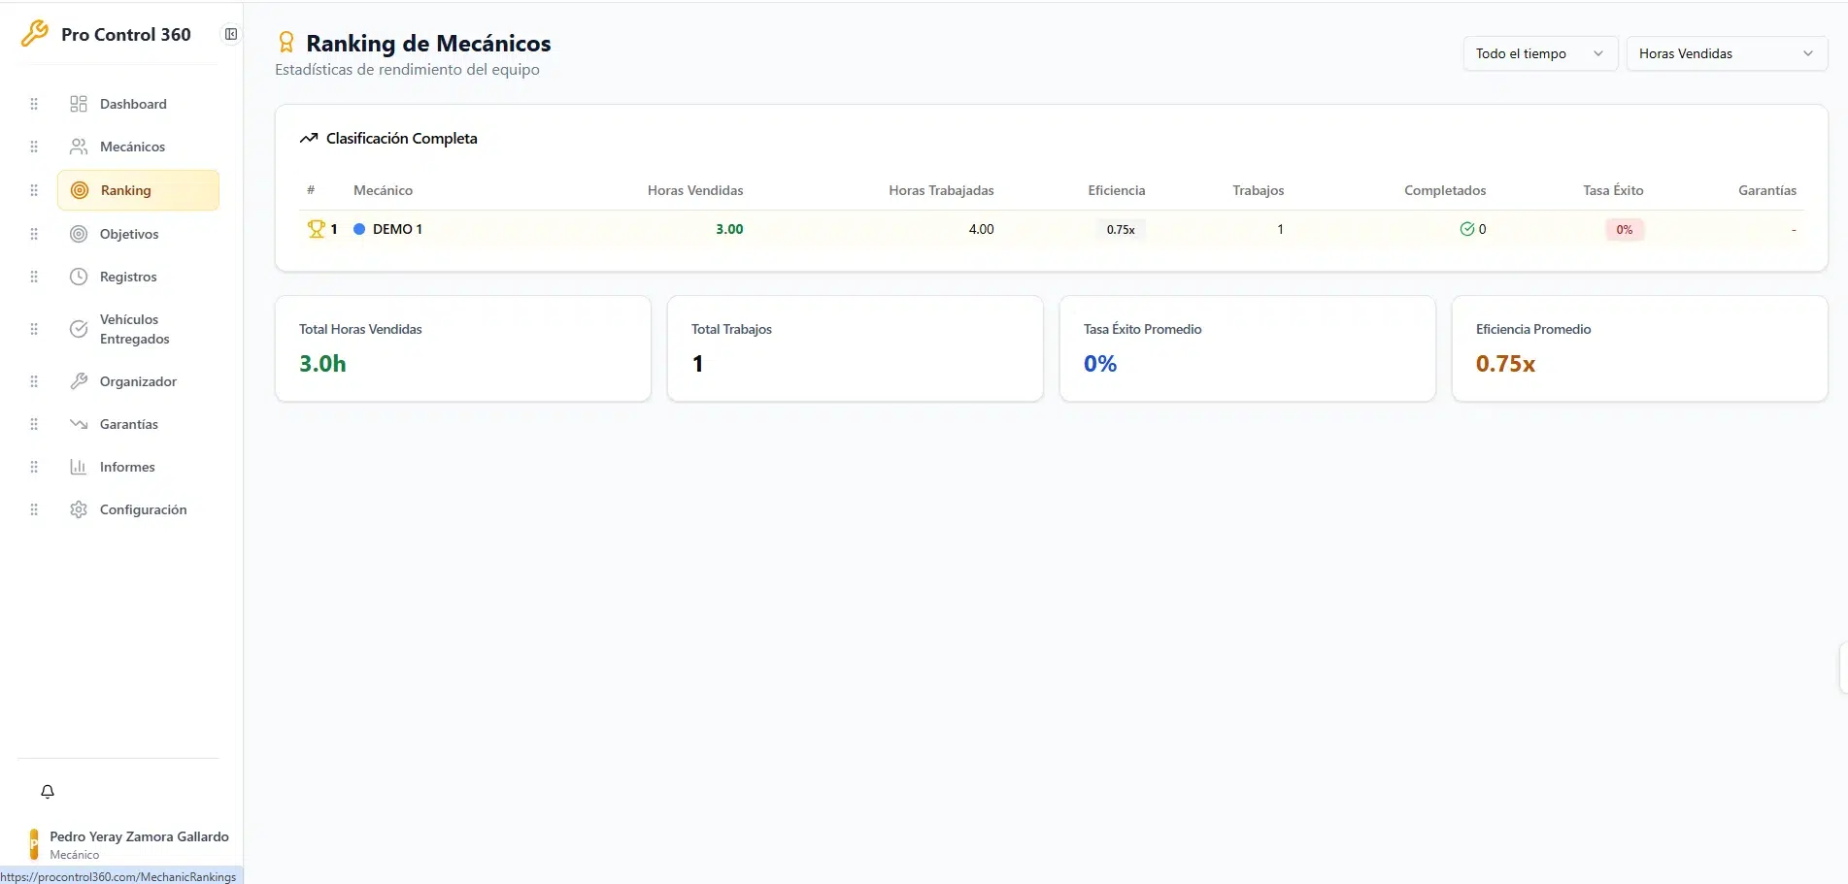Click the Dashboard grid icon
Screen dimensions: 1848x884
[79, 104]
